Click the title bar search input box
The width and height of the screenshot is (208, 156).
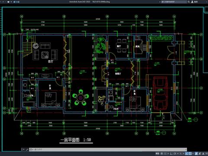point(174,2)
